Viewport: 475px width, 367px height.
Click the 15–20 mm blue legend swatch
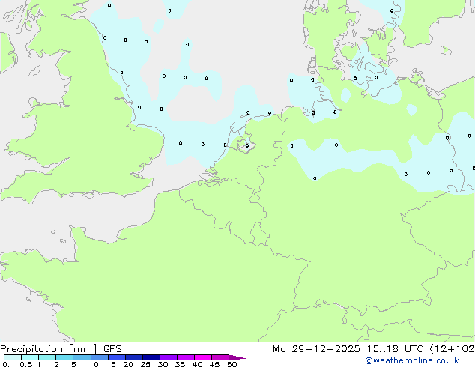click(117, 357)
